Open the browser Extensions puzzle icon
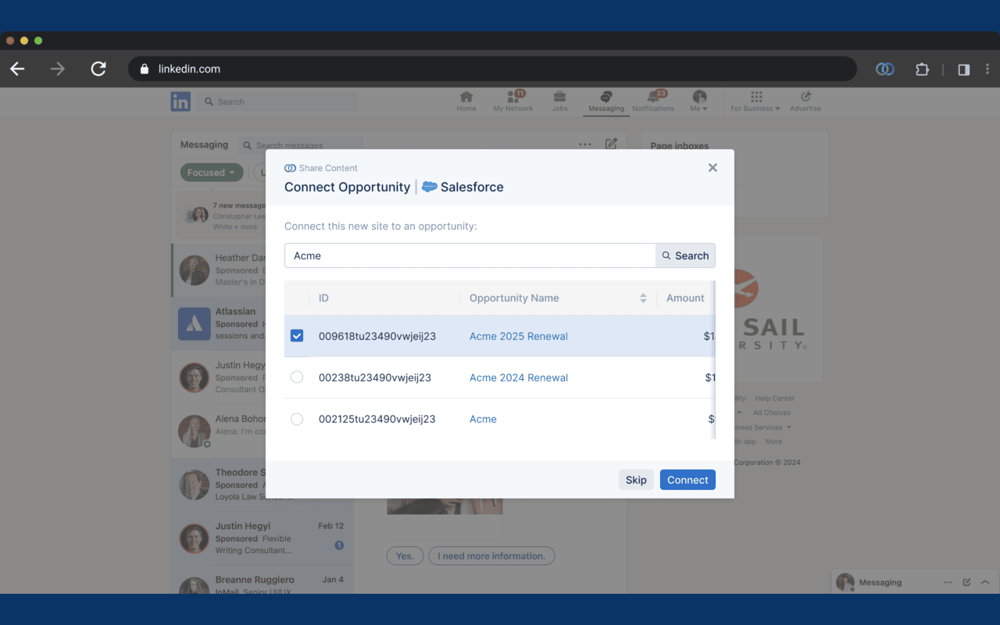Viewport: 1000px width, 625px height. click(923, 69)
